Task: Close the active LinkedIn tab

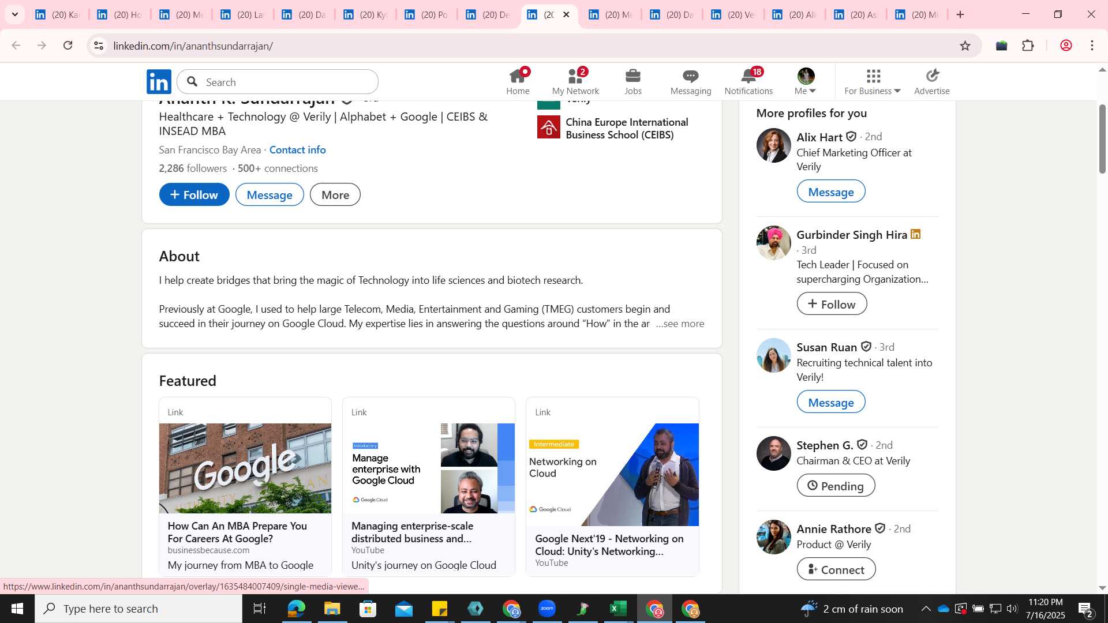Action: pyautogui.click(x=566, y=14)
